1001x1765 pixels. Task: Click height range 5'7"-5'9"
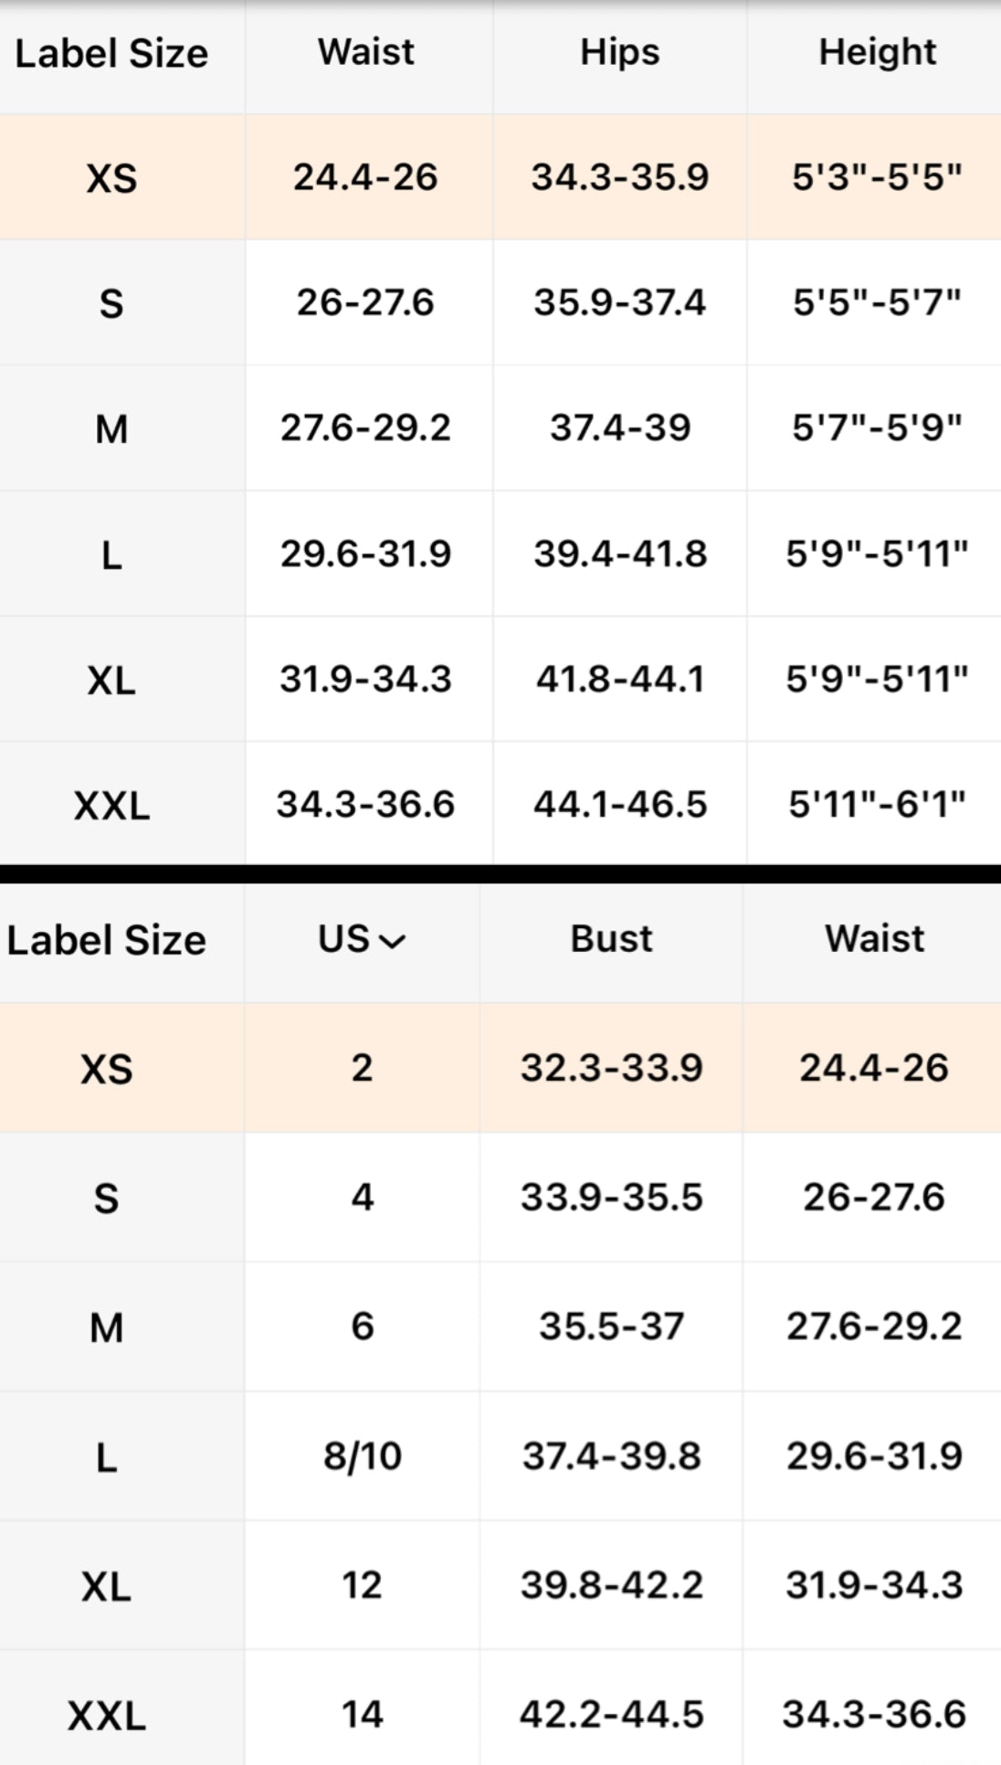877,428
